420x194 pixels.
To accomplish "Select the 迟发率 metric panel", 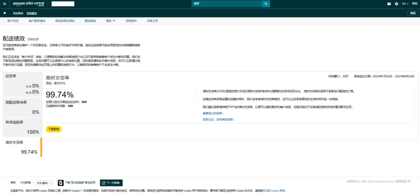I will tap(22, 84).
